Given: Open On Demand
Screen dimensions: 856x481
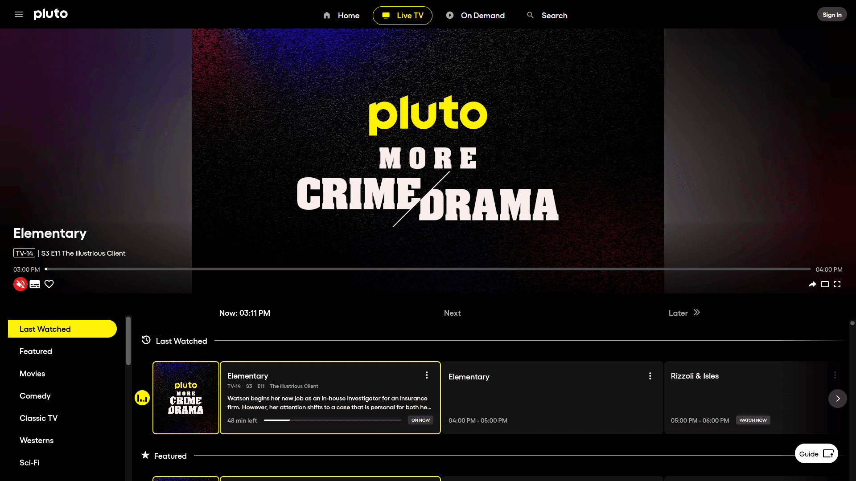Looking at the screenshot, I should click(476, 16).
